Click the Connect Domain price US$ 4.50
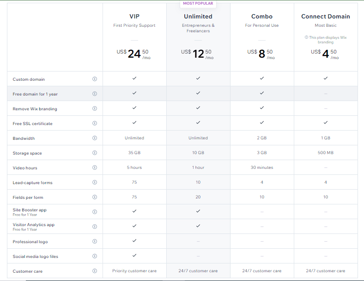 click(x=325, y=54)
